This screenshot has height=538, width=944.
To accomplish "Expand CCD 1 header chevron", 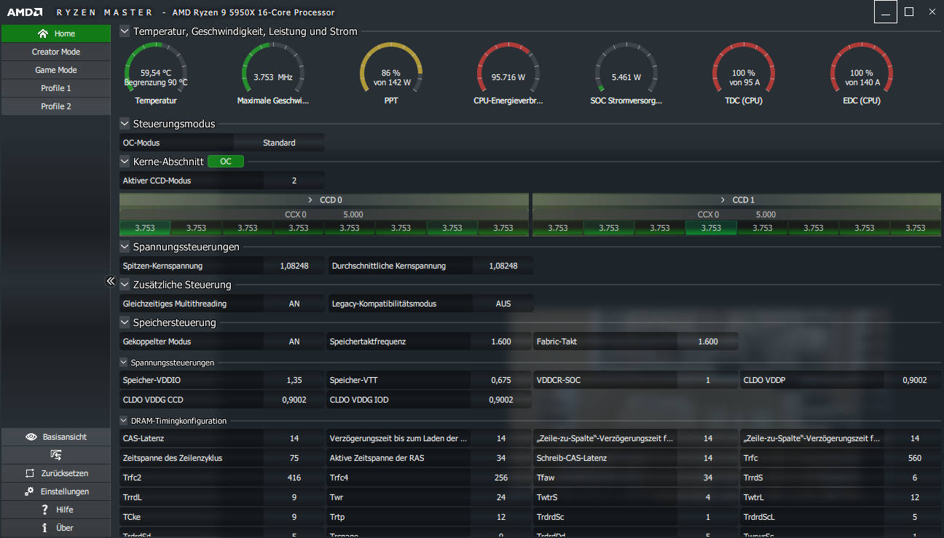I will pyautogui.click(x=723, y=199).
